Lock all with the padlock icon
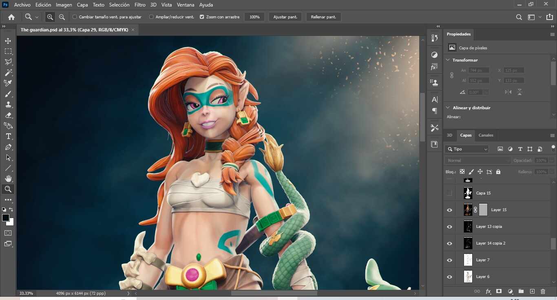This screenshot has height=300, width=557. click(498, 172)
